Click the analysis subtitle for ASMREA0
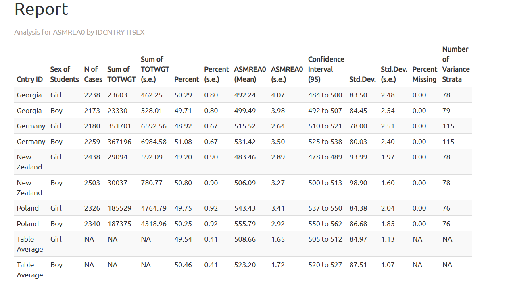The image size is (511, 287). coord(79,32)
